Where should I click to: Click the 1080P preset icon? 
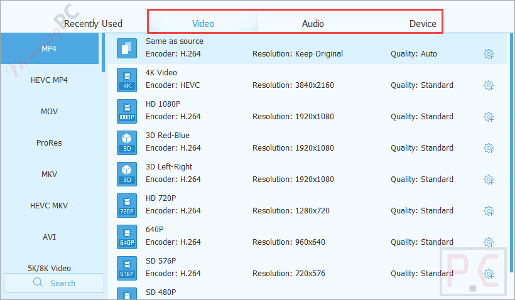pos(127,111)
